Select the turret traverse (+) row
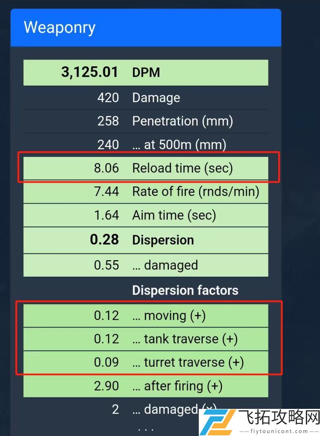Screen dimensions: 320x436 coord(146,362)
